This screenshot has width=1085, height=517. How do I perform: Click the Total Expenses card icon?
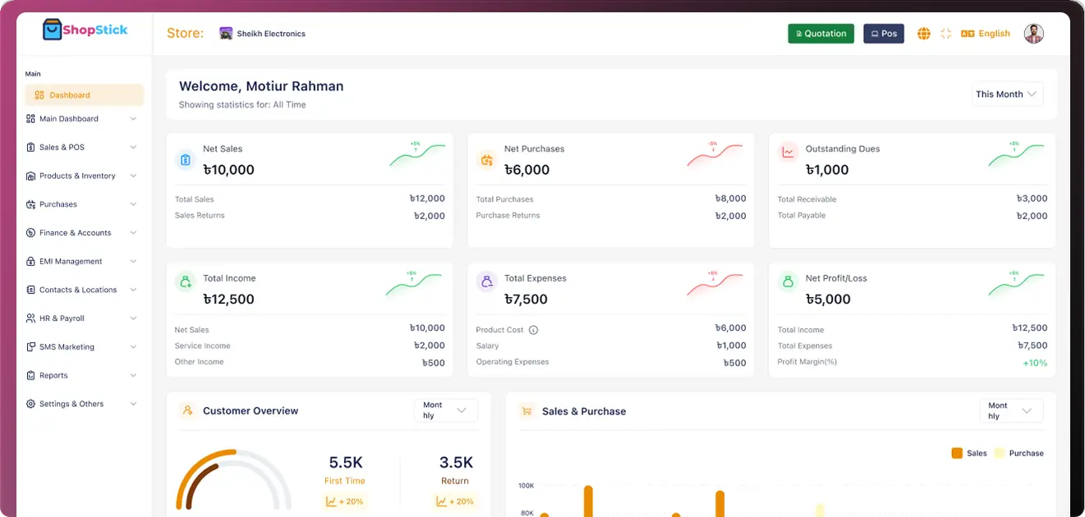click(487, 282)
